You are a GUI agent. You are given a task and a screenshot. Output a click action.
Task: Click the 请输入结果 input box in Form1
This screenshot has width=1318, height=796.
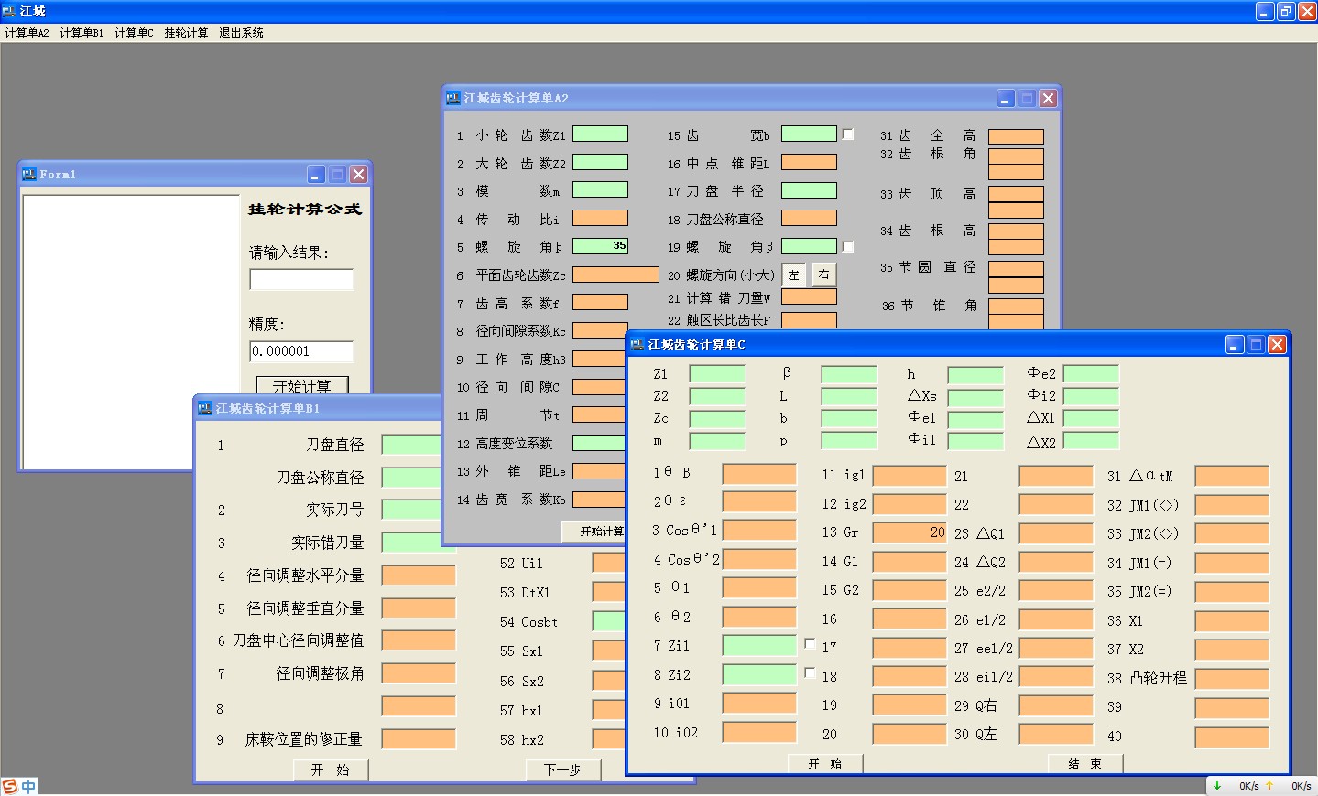(x=301, y=280)
